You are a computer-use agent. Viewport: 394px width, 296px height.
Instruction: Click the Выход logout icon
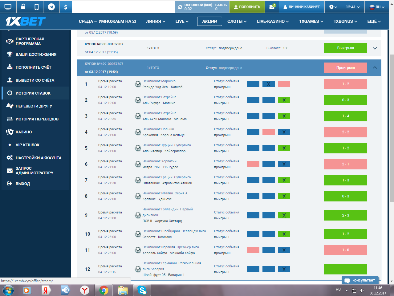tap(10, 184)
